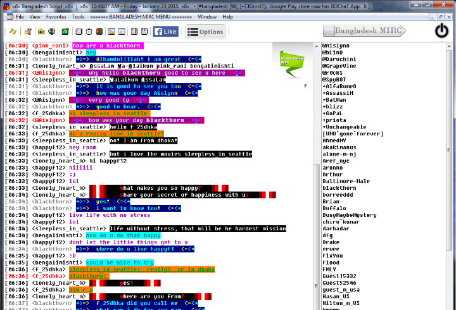456x310 pixels.
Task: Select +priota in the nick list
Action: tap(334, 120)
